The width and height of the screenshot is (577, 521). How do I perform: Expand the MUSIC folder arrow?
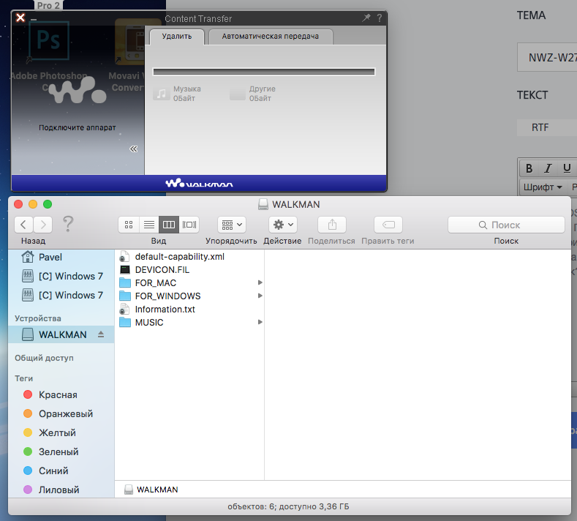260,323
